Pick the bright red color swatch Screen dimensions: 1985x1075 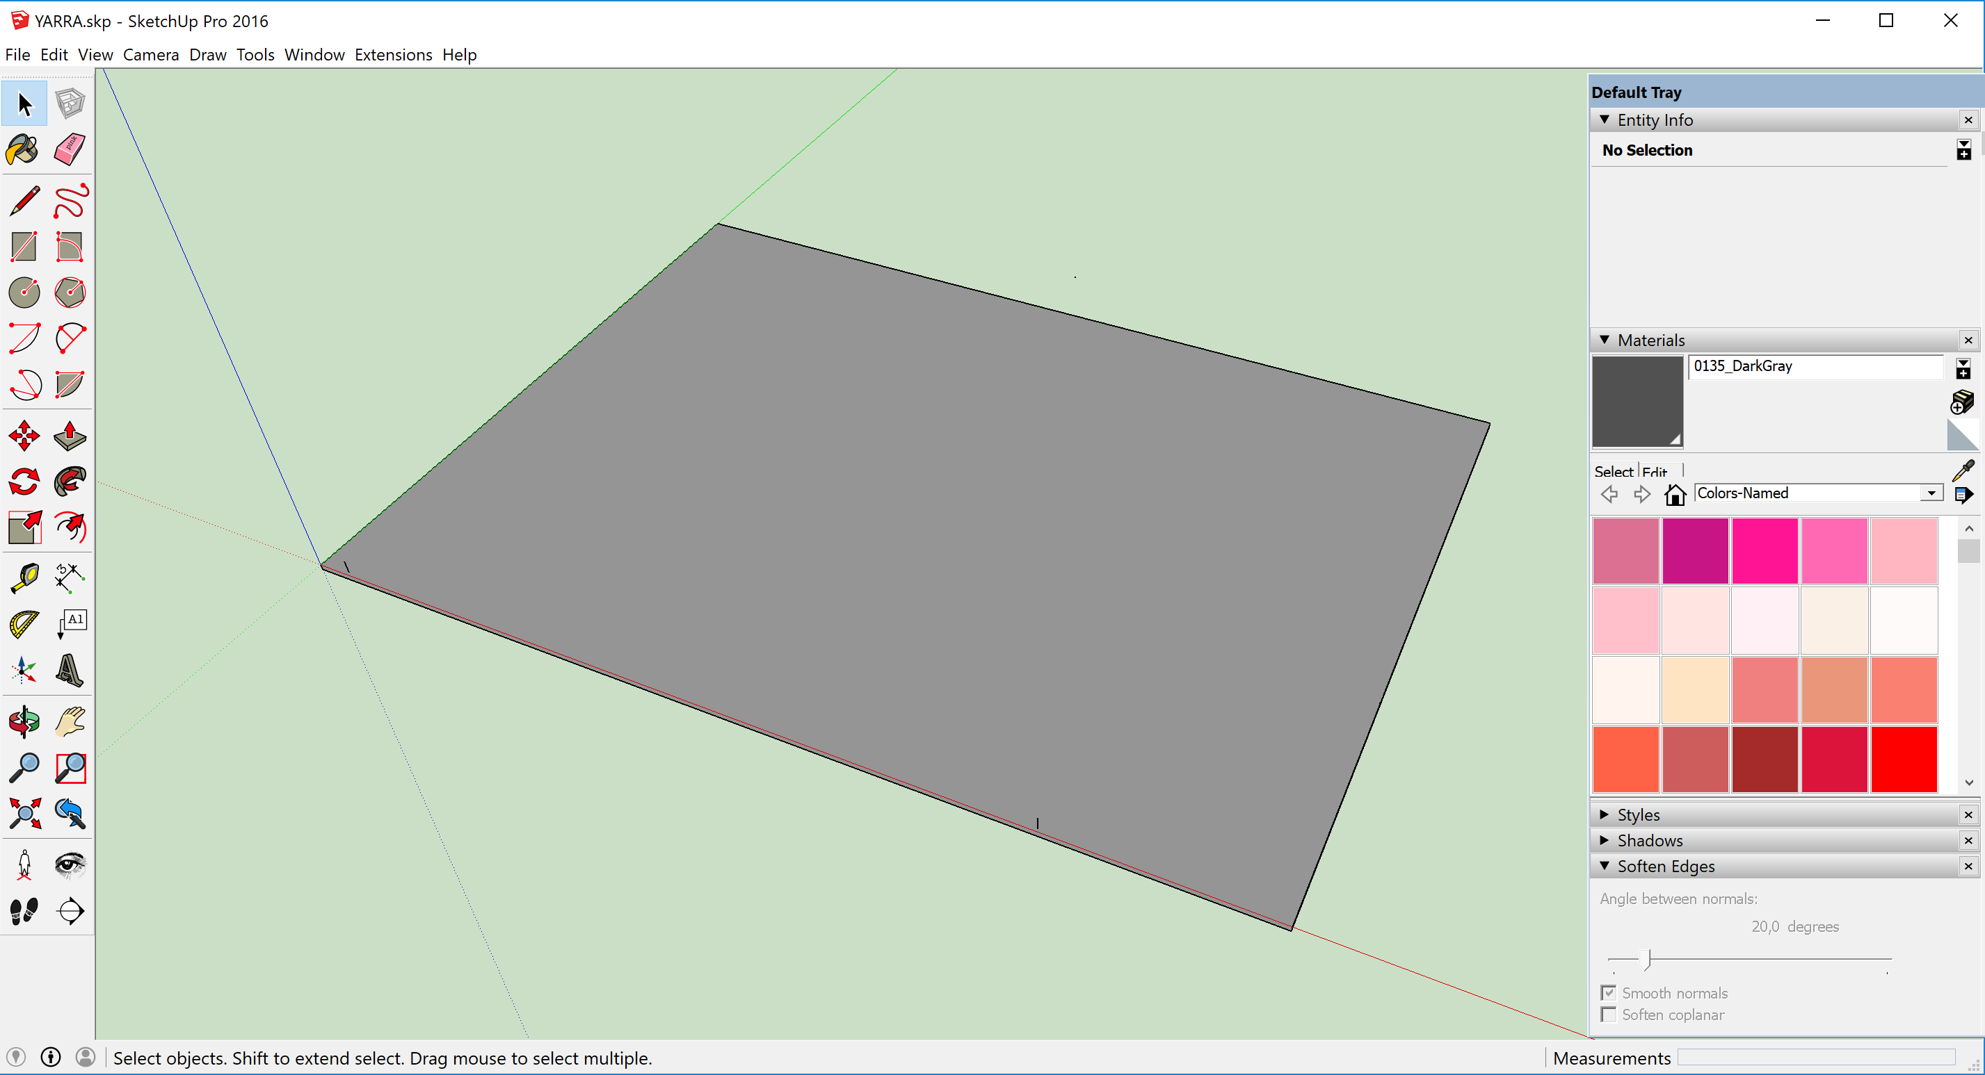(x=1904, y=759)
